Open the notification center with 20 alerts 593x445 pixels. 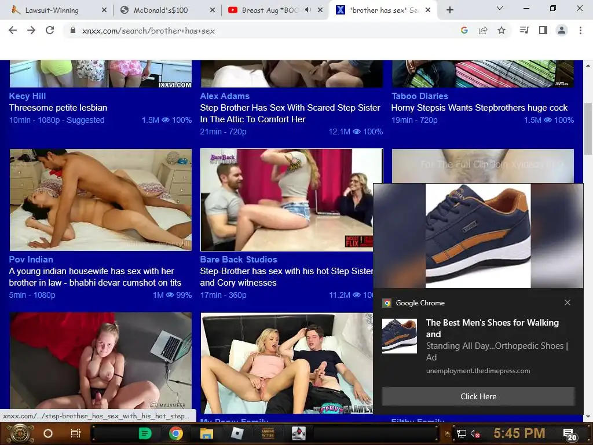570,435
